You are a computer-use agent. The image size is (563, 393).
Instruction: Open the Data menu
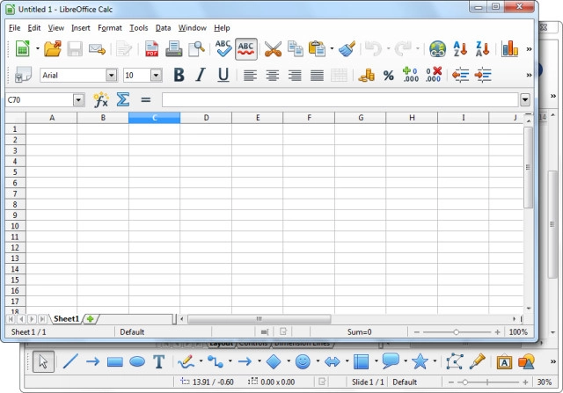[x=163, y=28]
